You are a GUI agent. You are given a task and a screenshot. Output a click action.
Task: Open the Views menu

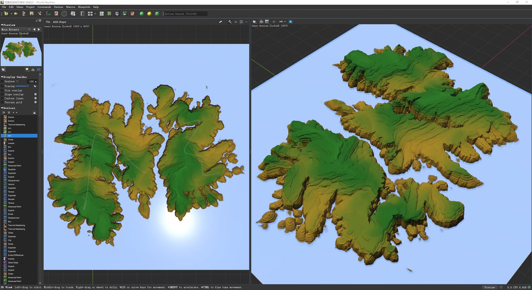point(20,7)
